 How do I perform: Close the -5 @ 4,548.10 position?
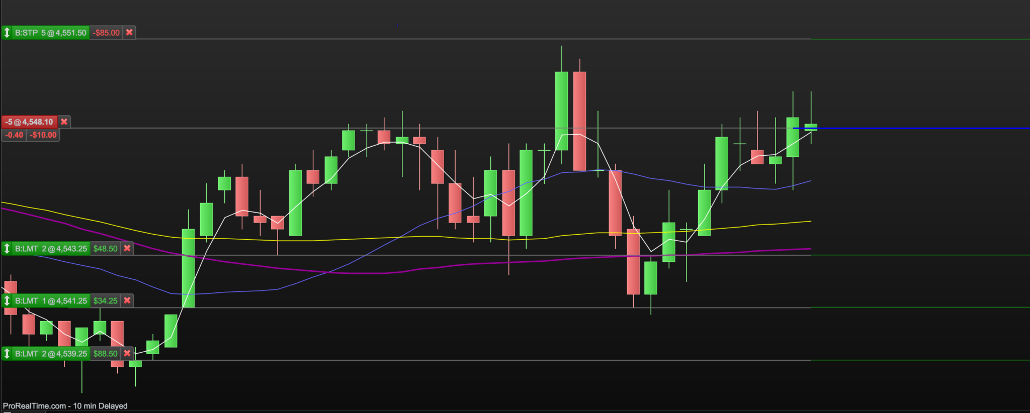click(x=64, y=122)
